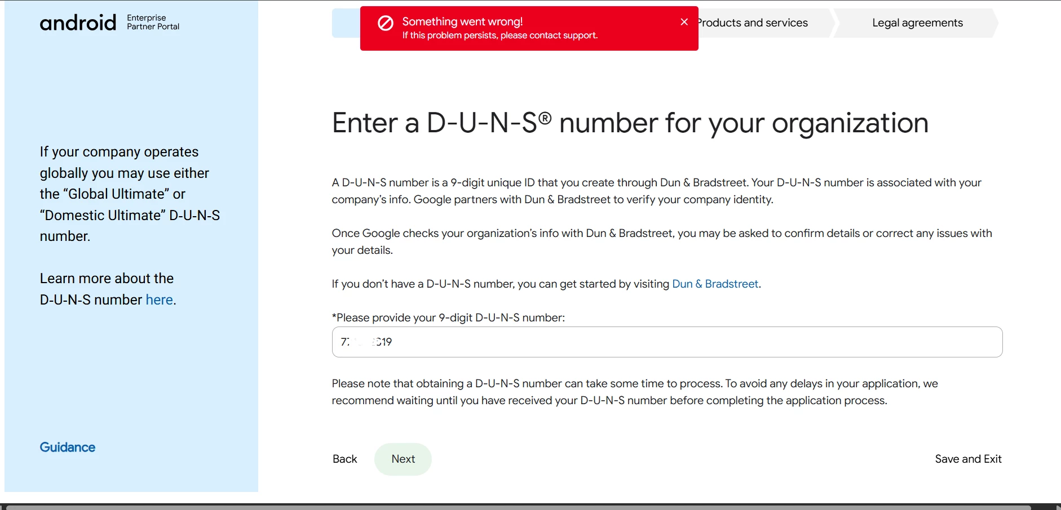Click the '*Please provide your 9-digit D-U-N-S number:' label
This screenshot has height=510, width=1061.
pyautogui.click(x=448, y=317)
